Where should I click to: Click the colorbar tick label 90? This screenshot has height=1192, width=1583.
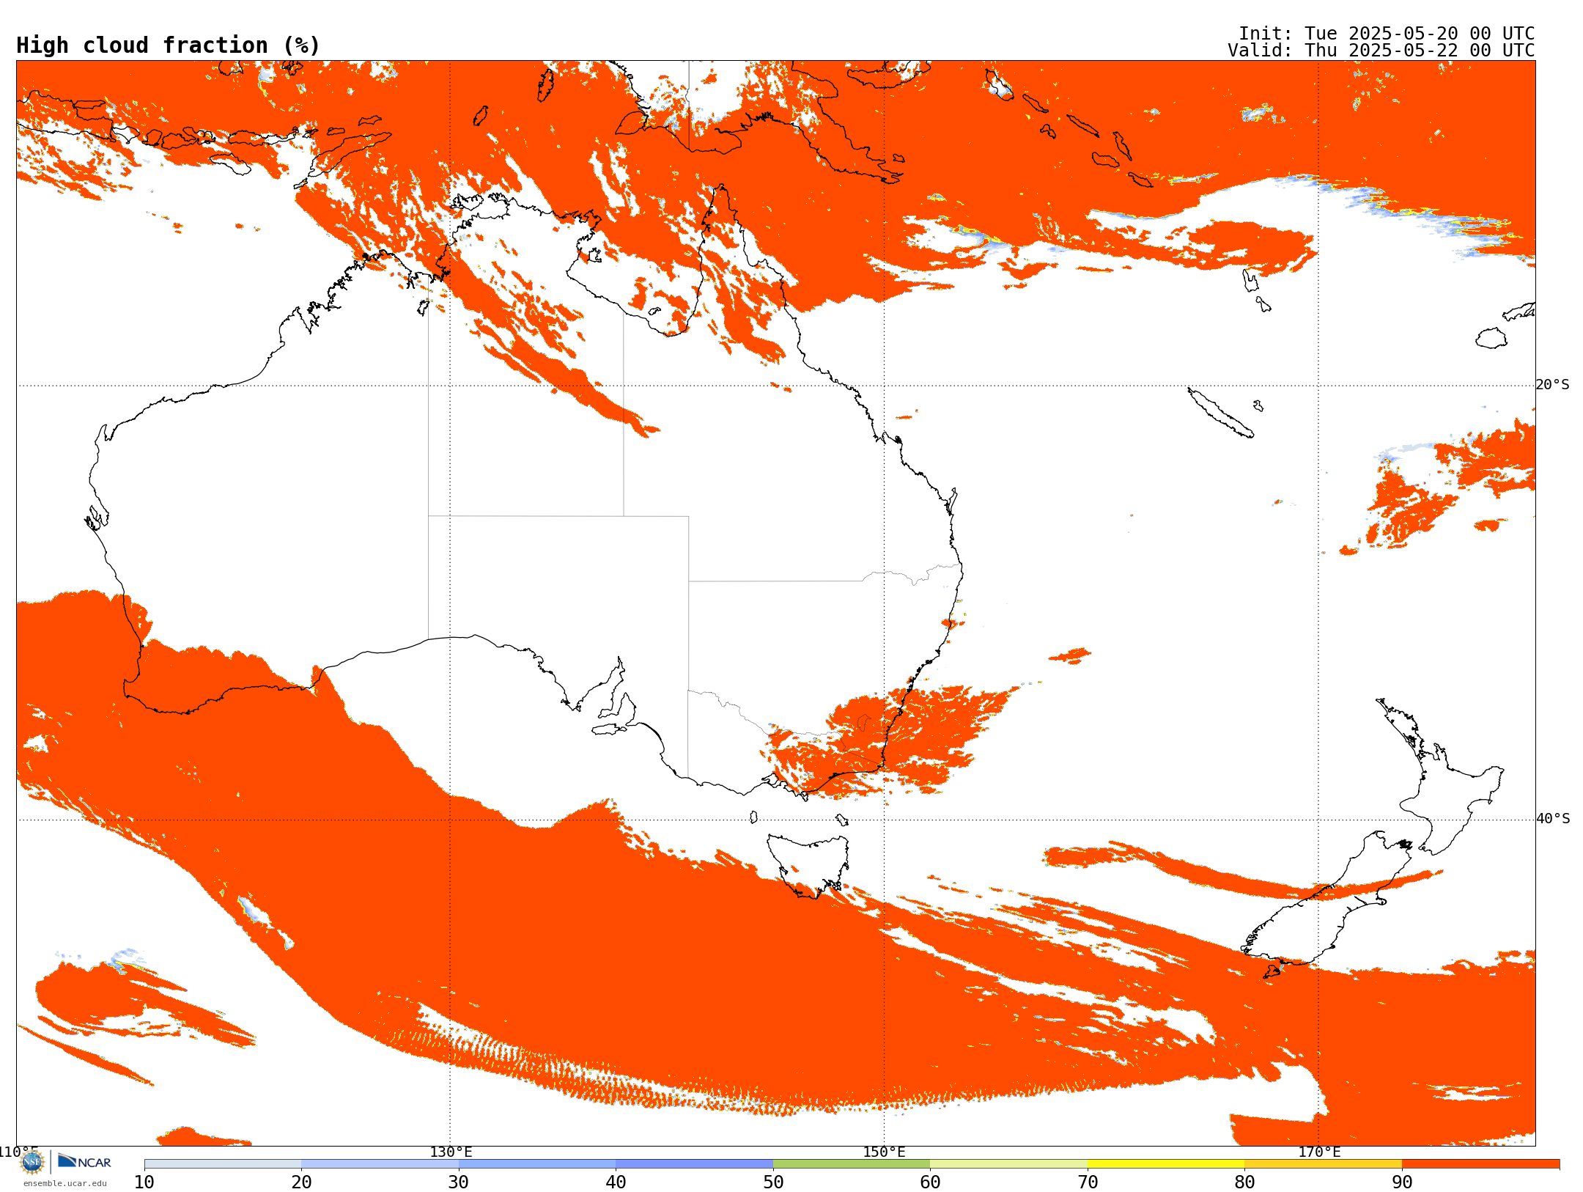click(1402, 1182)
